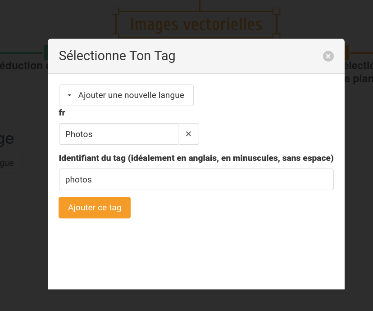Viewport: 373px width, 311px height.
Task: Open the Ajouter une nouvelle langue dropdown
Action: click(x=126, y=95)
